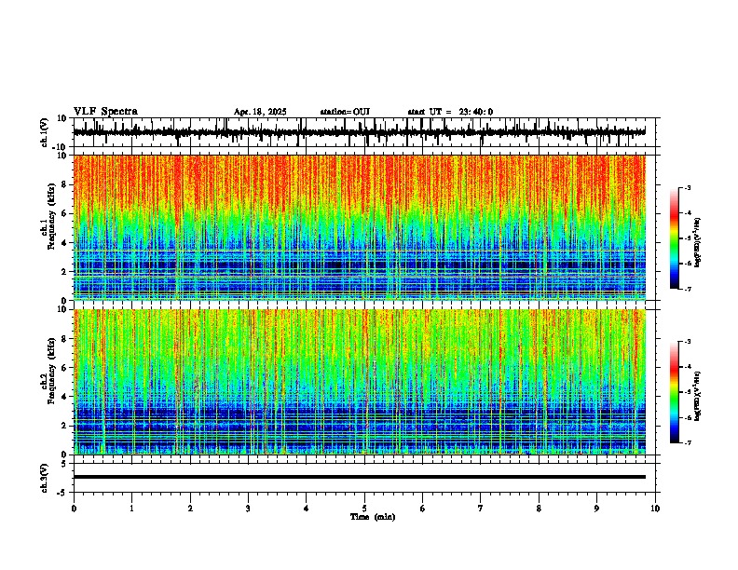
Task: Click the "ch.3(V)" axis label
Action: point(44,479)
